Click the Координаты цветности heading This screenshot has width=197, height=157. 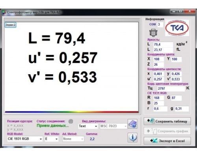tap(164, 69)
